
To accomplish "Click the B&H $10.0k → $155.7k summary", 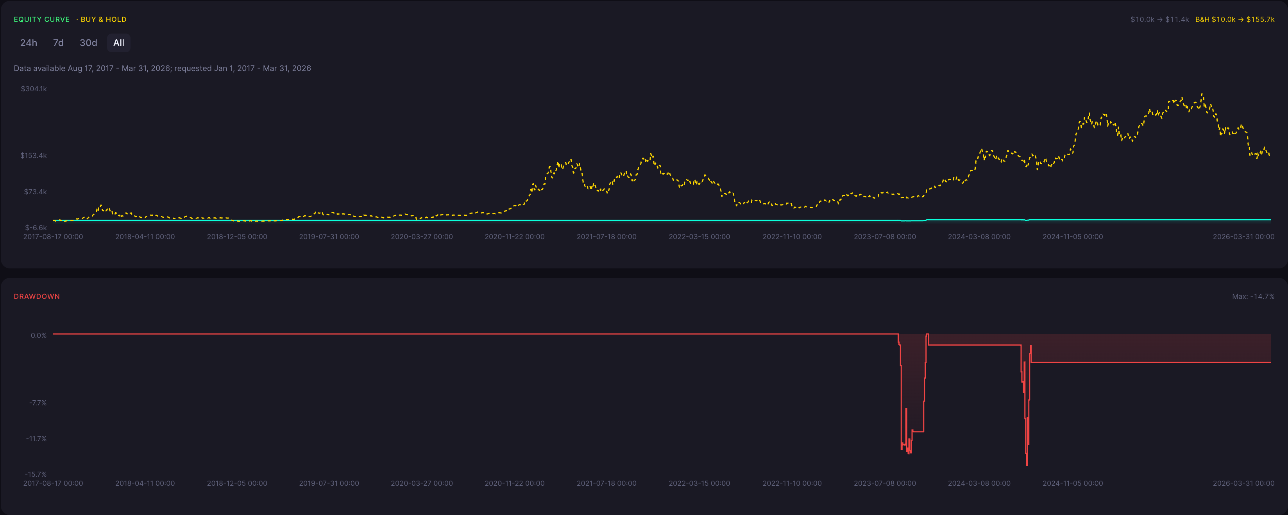I will click(x=1234, y=20).
